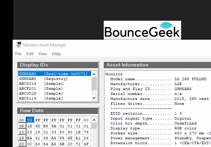Click EDID revision value 1.3
Screen dimensions: 211x147
coord(178,114)
